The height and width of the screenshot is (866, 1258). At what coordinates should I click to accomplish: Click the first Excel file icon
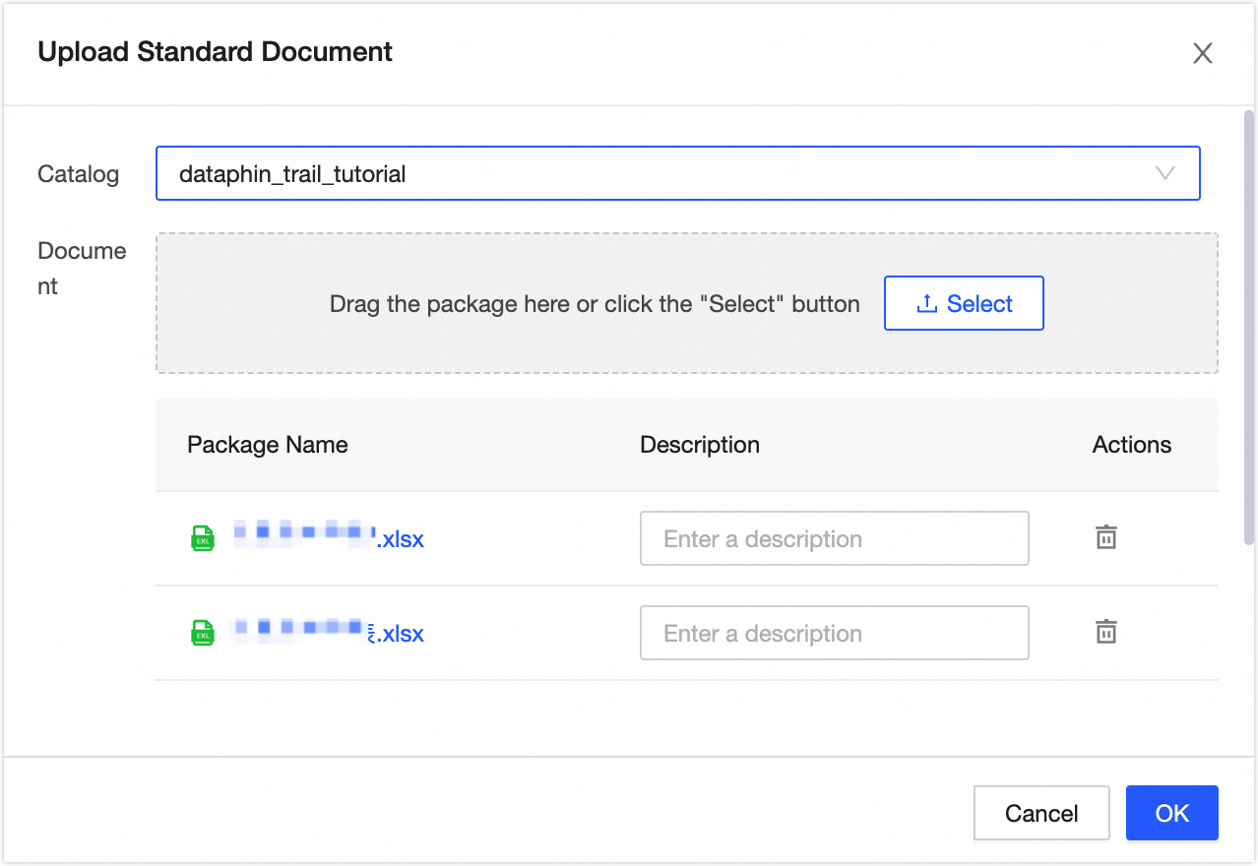coord(202,538)
